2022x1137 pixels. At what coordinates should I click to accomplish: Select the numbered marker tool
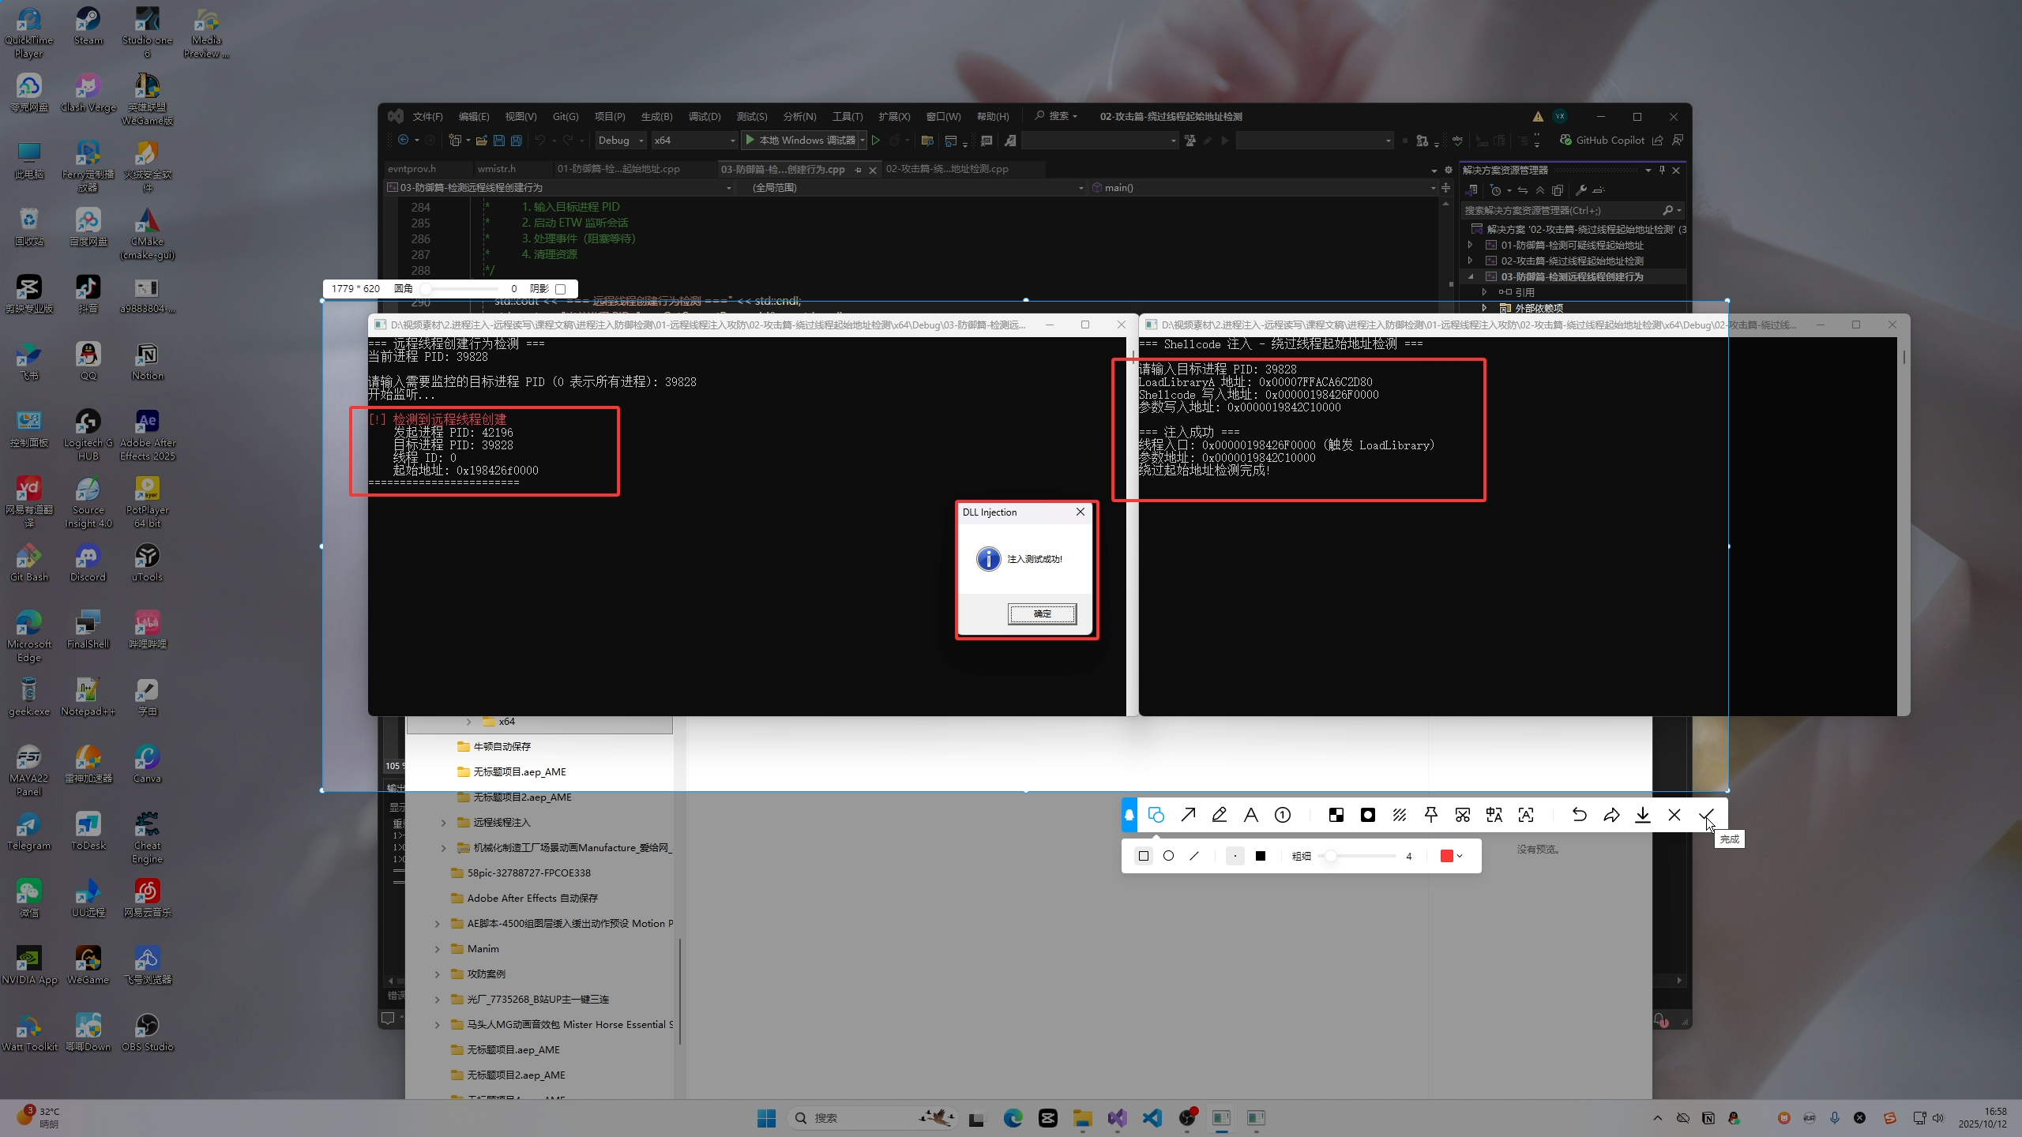coord(1283,815)
